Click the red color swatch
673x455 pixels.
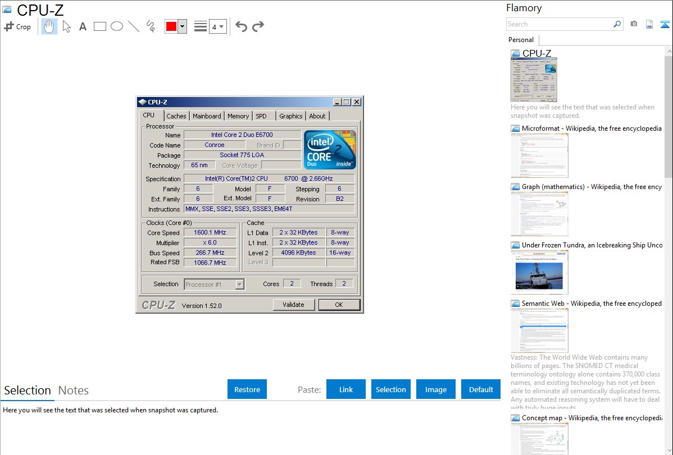[171, 26]
